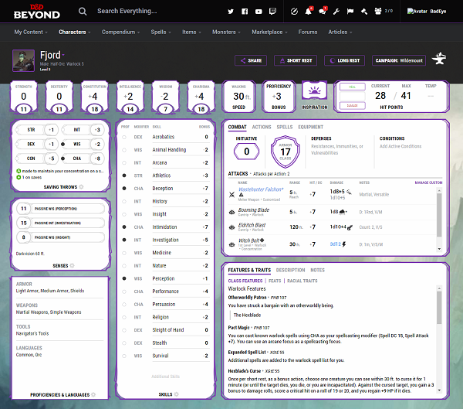The image size is (463, 409).
Task: Open the Forums nav link
Action: click(308, 32)
